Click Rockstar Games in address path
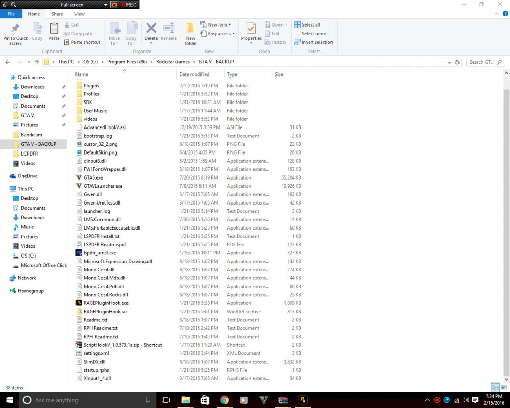The width and height of the screenshot is (510, 408). click(x=173, y=62)
